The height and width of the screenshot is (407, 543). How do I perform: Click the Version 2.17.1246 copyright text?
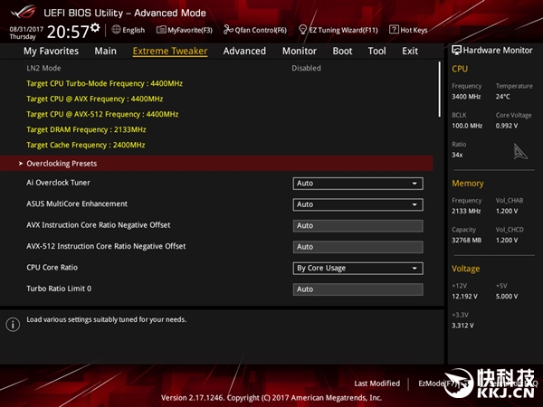click(x=271, y=398)
